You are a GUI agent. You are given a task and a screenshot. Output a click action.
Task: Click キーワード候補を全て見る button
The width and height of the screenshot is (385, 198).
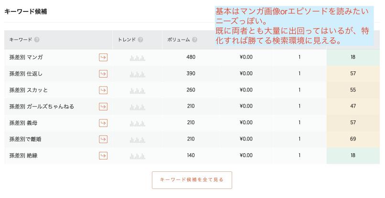(x=192, y=180)
